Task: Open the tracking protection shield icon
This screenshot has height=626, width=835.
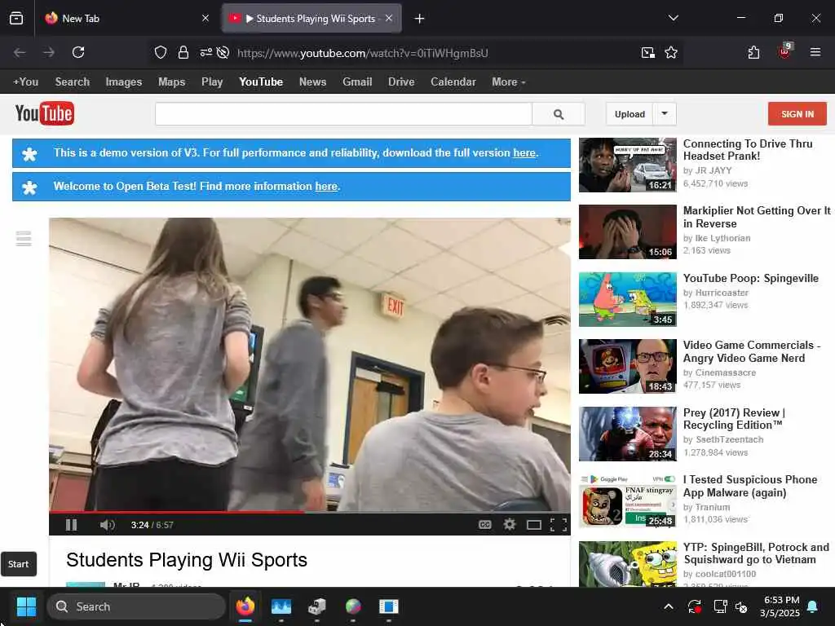Action: 161,52
